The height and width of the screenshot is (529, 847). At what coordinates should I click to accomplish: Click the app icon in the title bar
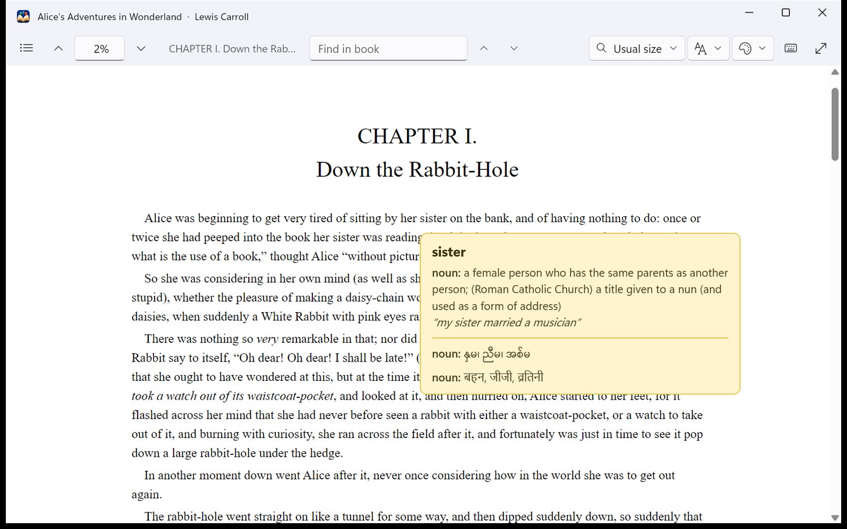point(24,16)
